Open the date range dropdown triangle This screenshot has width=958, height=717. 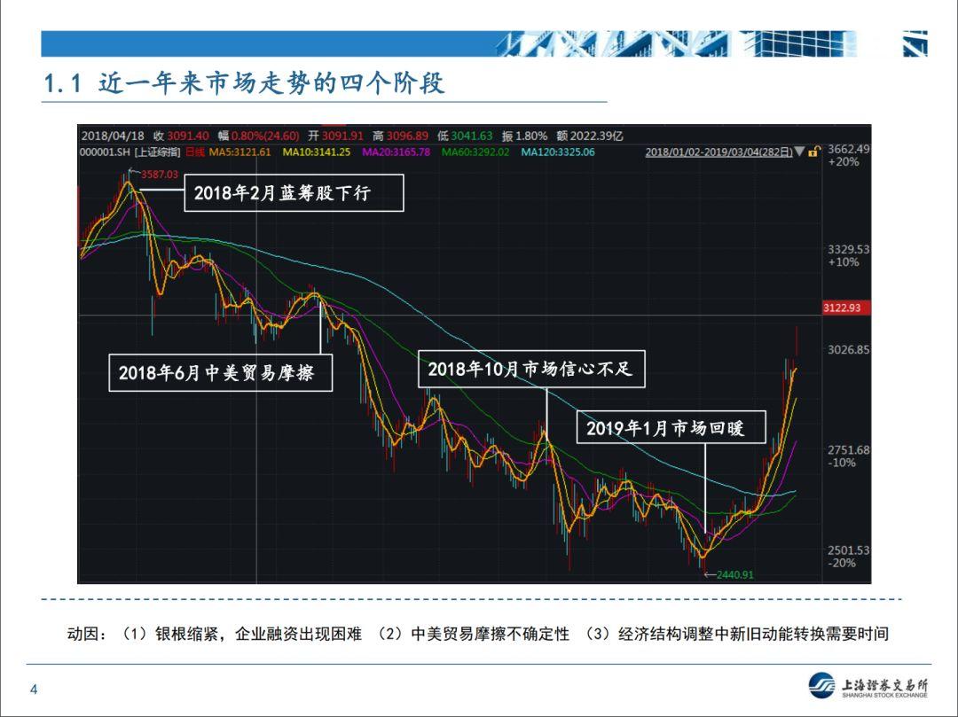[799, 152]
